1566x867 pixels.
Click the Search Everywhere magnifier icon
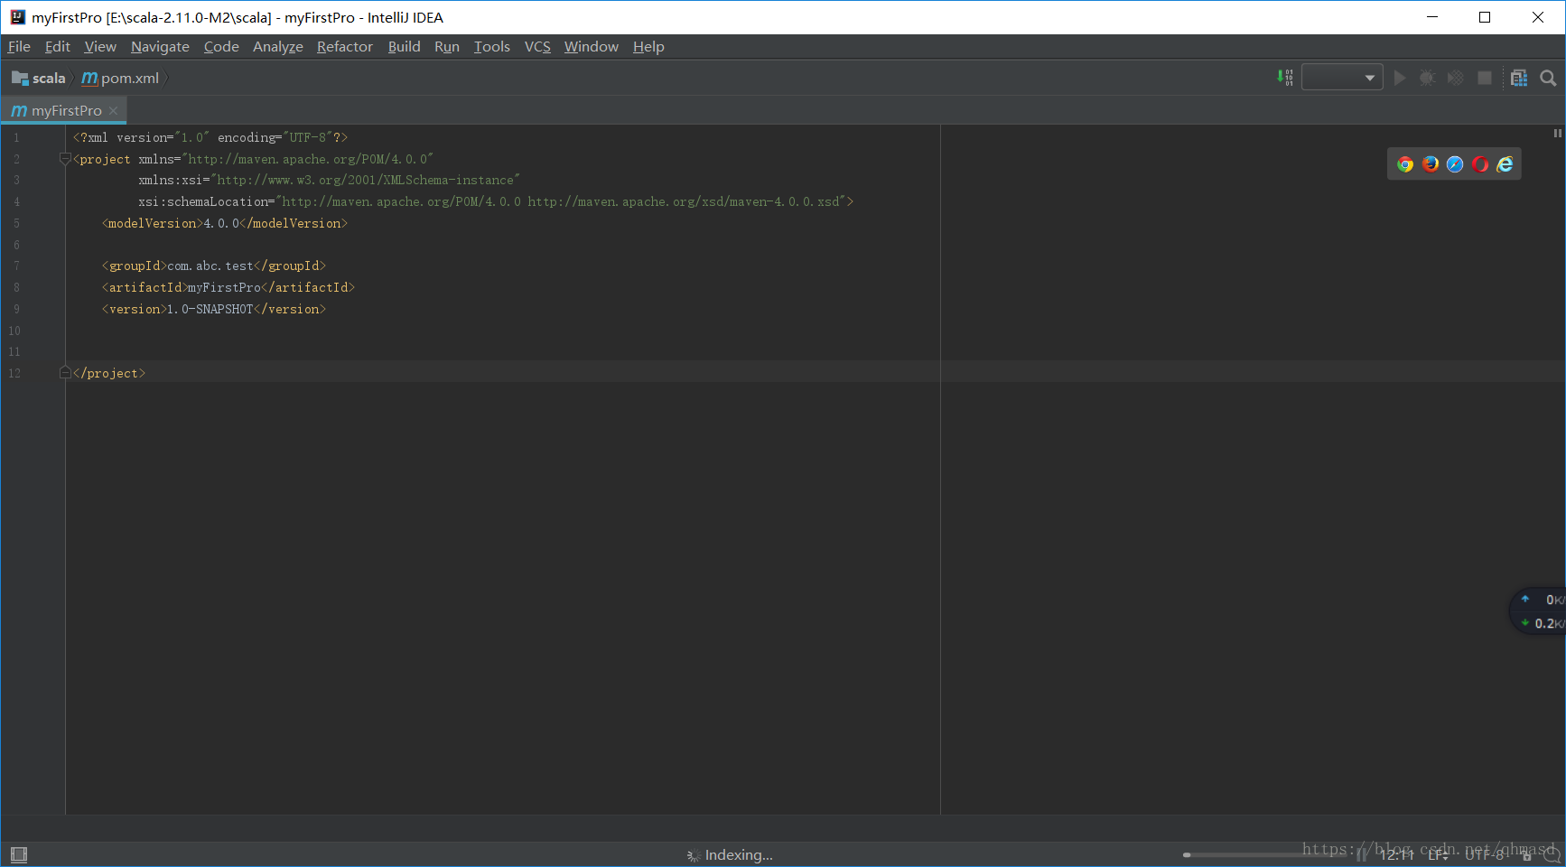[x=1548, y=79]
